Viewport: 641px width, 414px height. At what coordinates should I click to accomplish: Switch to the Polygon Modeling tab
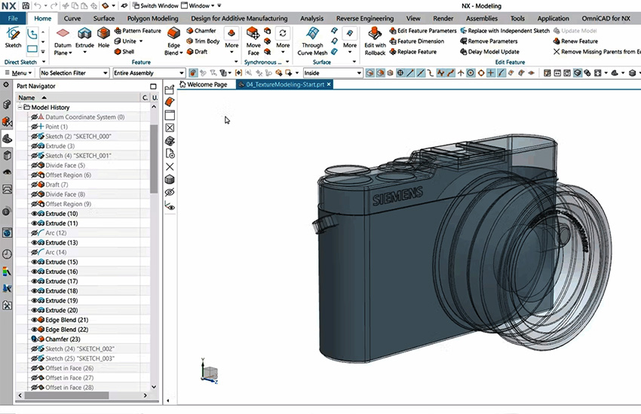152,18
